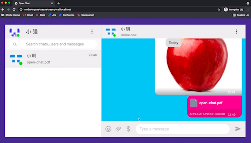Click the search magnifier icon
The height and width of the screenshot is (143, 251).
tap(15, 44)
